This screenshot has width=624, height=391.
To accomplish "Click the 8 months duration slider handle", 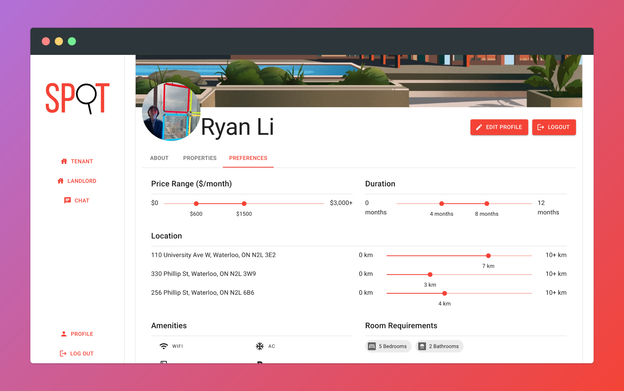I will 487,204.
